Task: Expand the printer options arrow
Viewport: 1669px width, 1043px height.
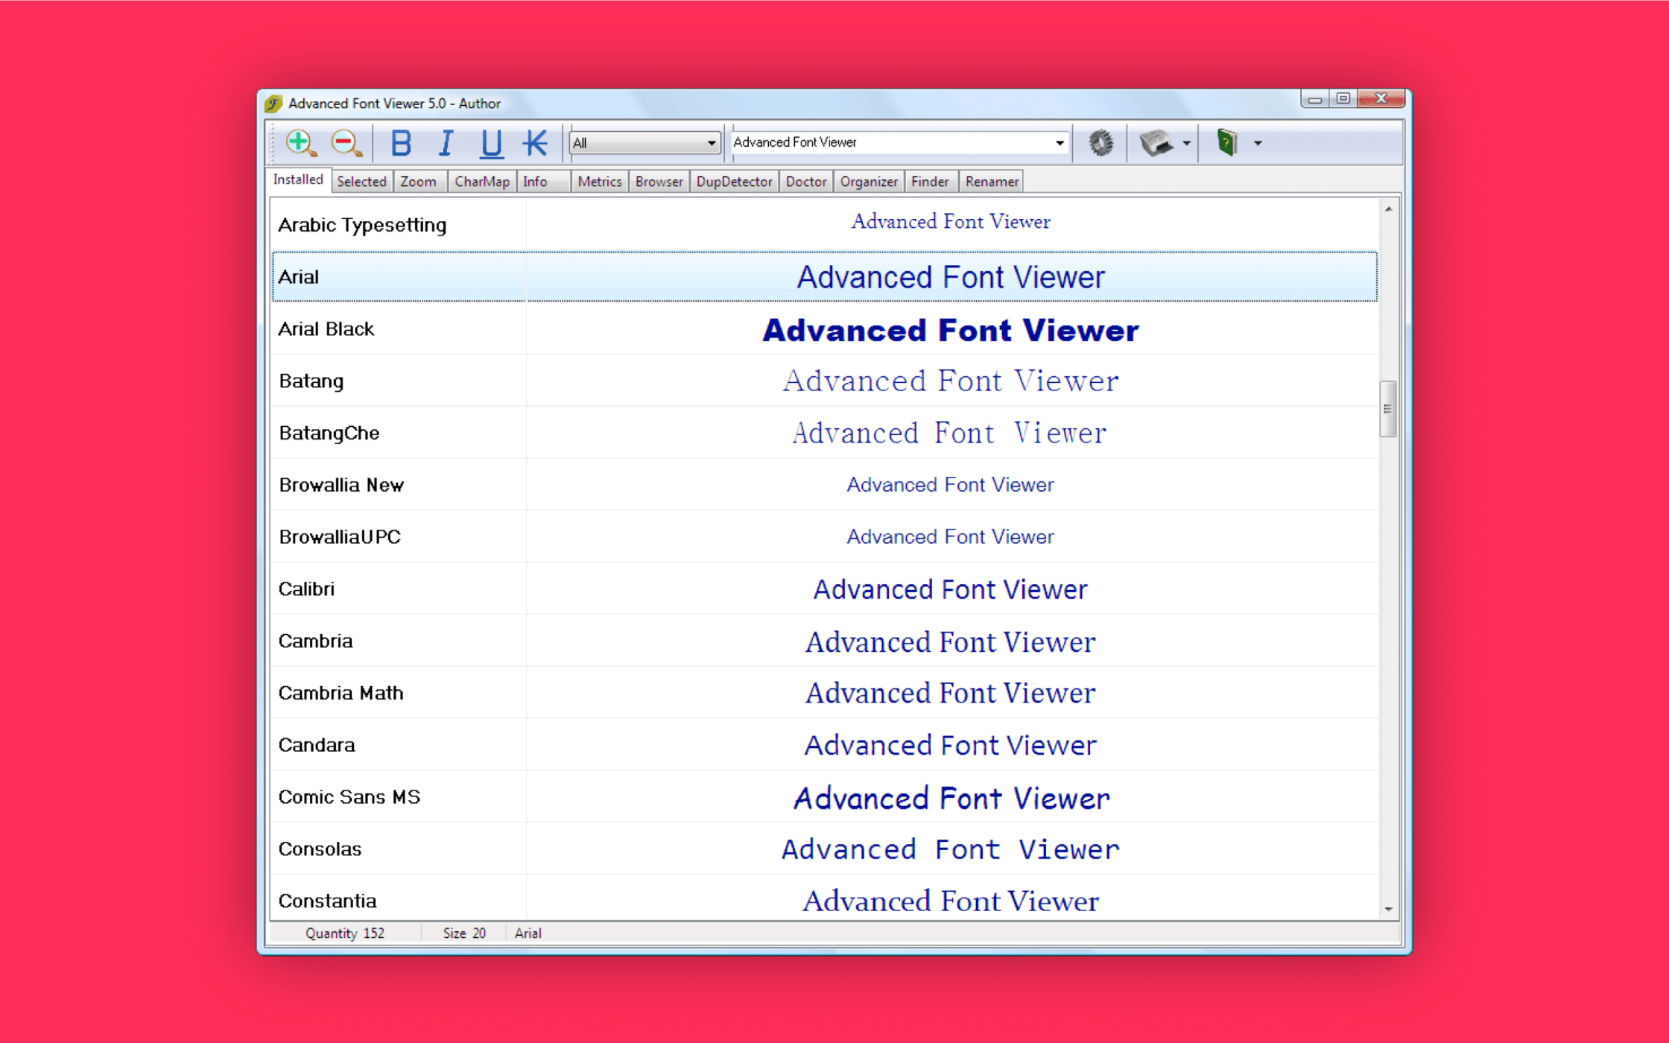Action: coord(1186,143)
